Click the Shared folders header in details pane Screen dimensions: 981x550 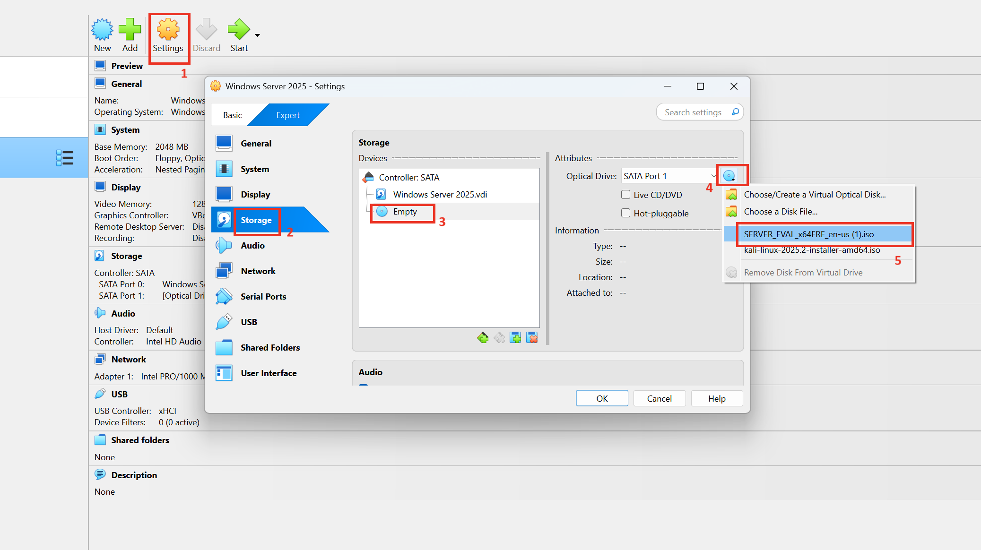pos(140,440)
